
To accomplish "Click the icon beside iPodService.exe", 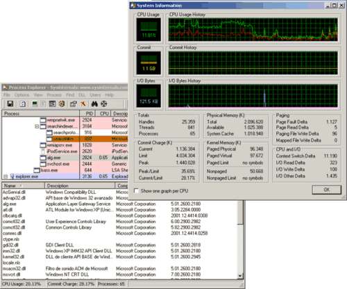I will [x=43, y=151].
